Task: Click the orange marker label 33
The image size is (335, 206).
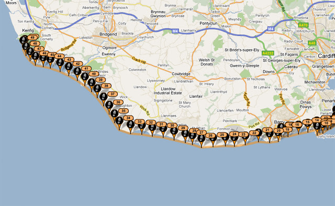Action: (140, 122)
